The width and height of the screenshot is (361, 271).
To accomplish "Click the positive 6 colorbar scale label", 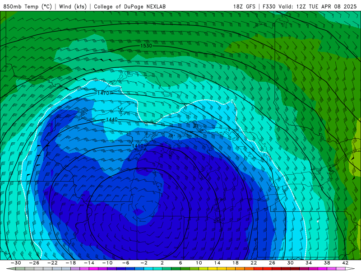I will [180, 263].
